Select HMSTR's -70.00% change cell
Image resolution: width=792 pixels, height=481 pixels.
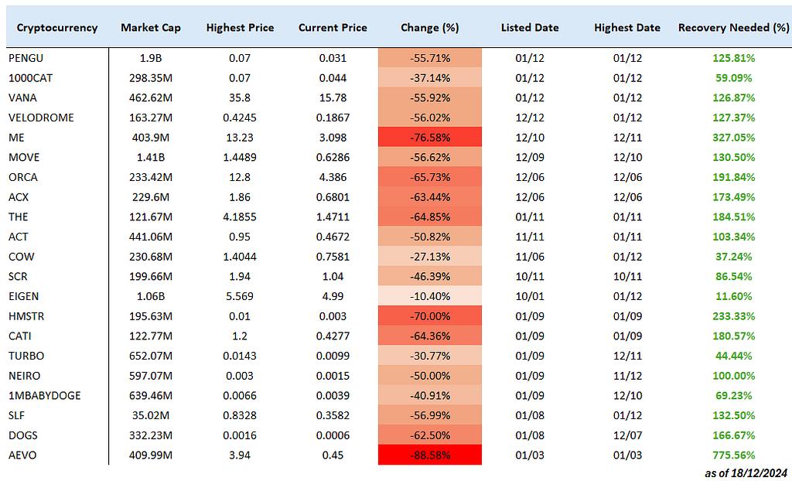(x=429, y=316)
